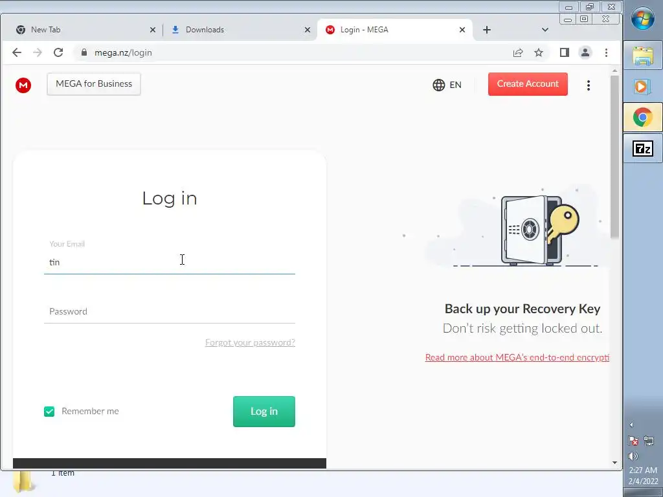Expand the tab search dropdown arrow
Image resolution: width=663 pixels, height=497 pixels.
tap(545, 30)
